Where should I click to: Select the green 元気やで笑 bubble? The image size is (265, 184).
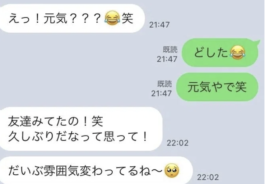[x=217, y=87]
